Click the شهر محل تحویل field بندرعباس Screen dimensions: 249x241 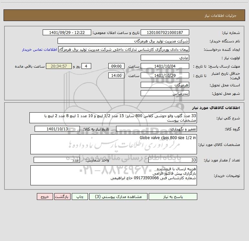165,93
